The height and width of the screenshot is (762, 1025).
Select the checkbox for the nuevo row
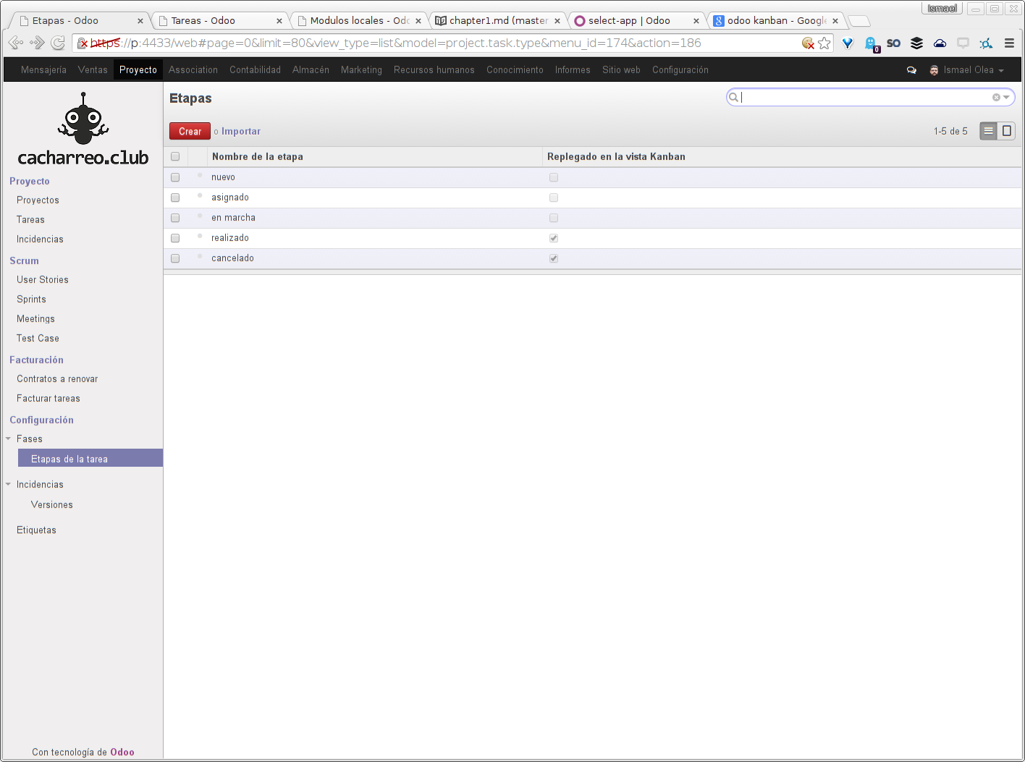point(175,177)
